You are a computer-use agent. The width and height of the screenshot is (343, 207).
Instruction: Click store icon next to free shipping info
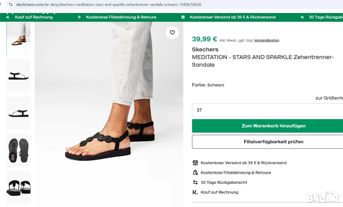pos(195,163)
